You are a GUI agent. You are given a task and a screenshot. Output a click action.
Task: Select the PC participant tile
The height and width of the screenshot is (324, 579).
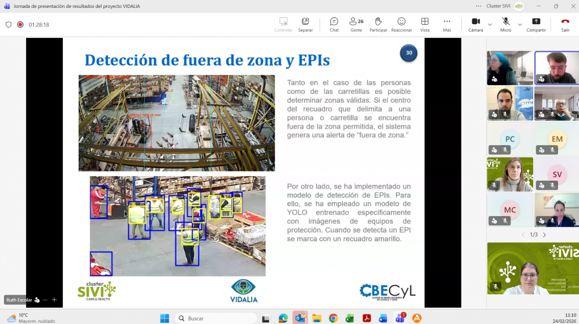(x=509, y=139)
